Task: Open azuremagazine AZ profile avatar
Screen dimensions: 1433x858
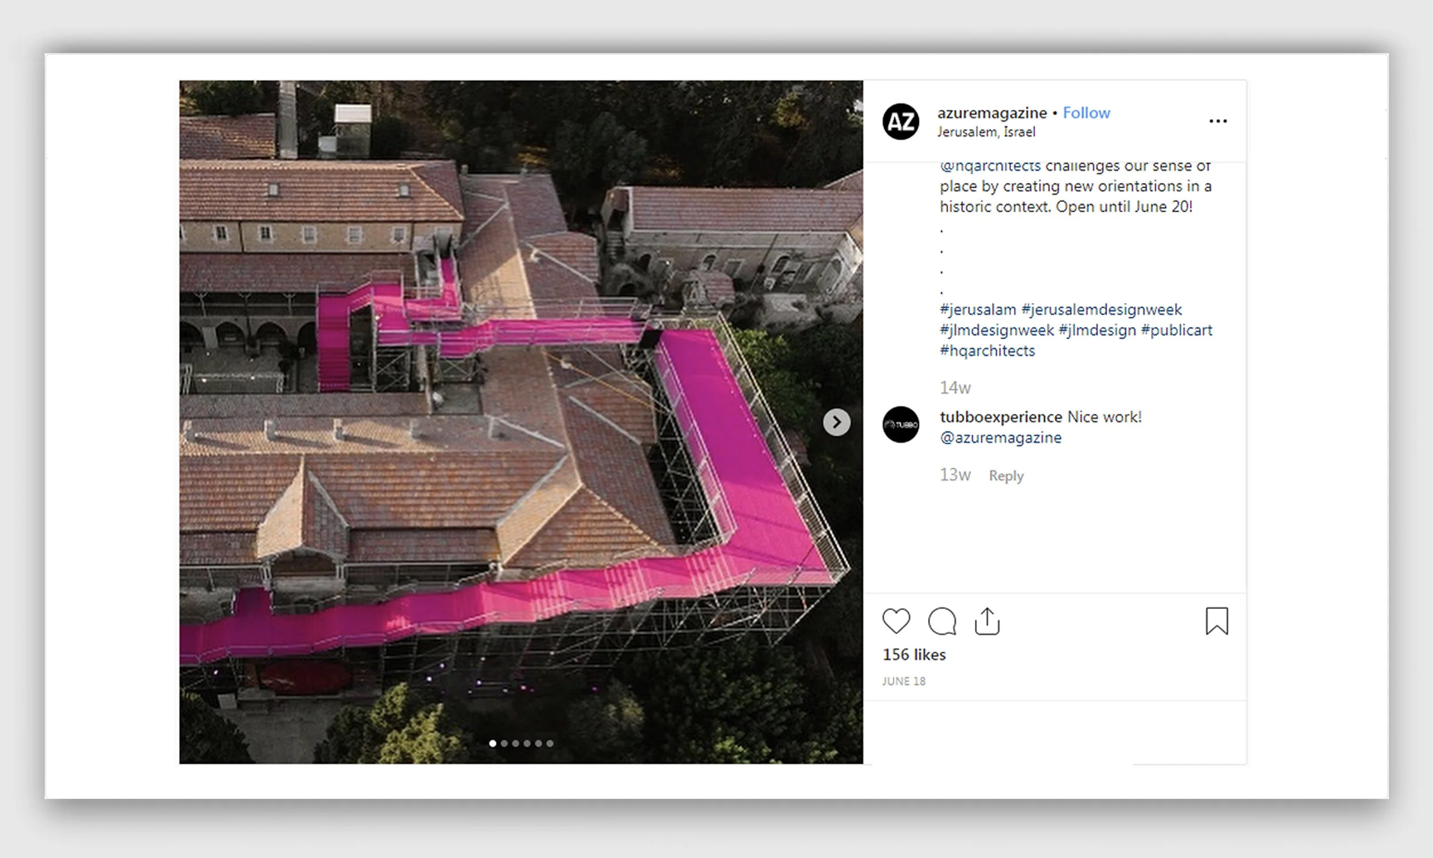Action: click(x=900, y=122)
